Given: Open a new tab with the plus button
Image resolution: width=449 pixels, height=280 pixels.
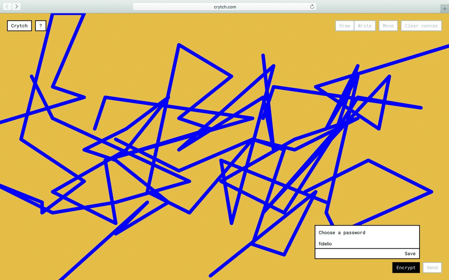Looking at the screenshot, I should (x=445, y=9).
